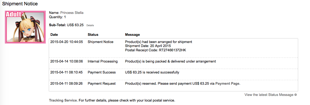The image size is (310, 105).
Task: Click the arrow icon after Status Message
Action: coord(295,95)
